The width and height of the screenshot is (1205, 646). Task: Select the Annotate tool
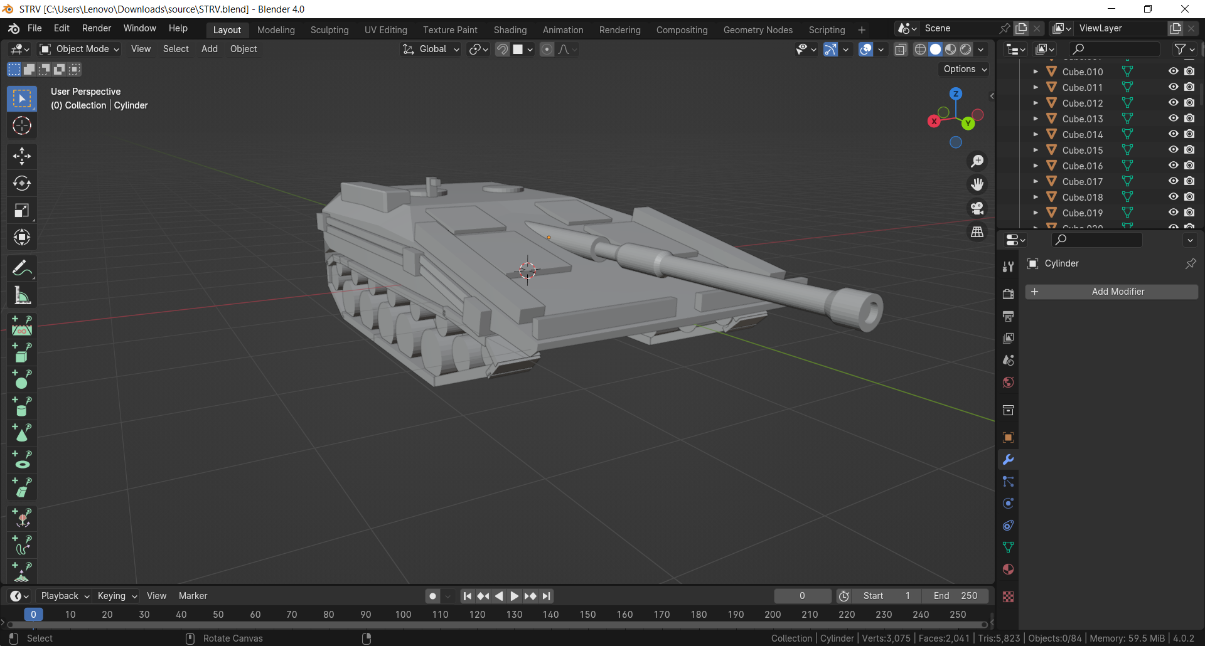coord(22,268)
